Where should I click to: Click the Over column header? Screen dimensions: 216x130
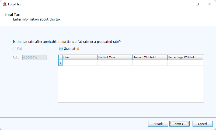(x=80, y=57)
